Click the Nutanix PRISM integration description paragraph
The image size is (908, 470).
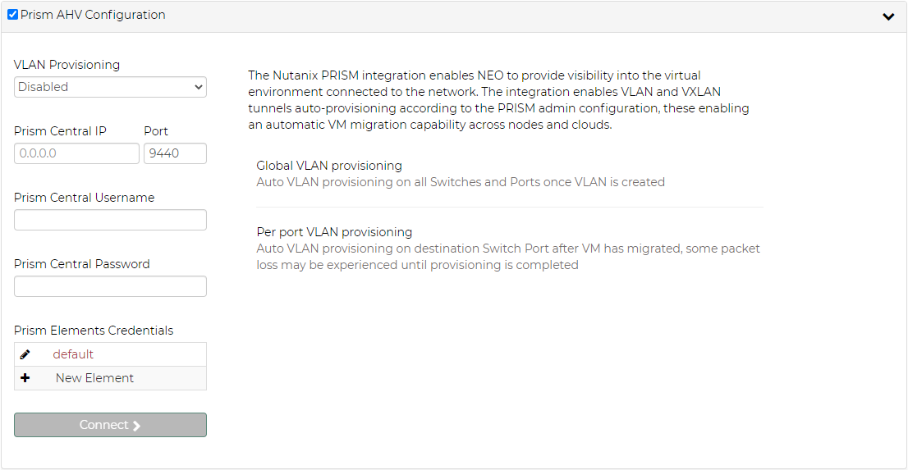[x=498, y=100]
